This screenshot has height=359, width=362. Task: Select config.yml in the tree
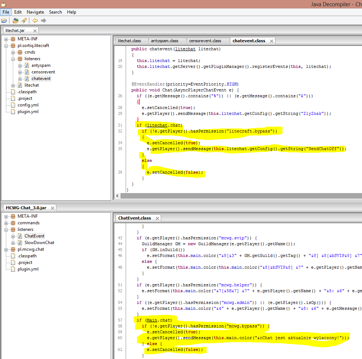click(28, 105)
